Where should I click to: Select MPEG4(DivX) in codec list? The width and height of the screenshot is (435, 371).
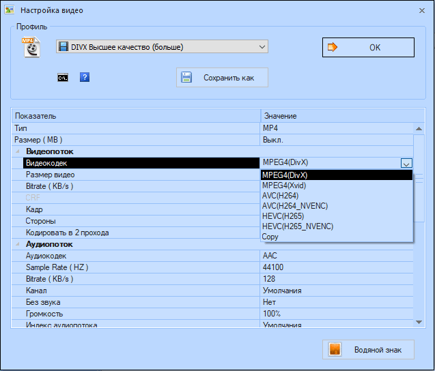pos(337,175)
